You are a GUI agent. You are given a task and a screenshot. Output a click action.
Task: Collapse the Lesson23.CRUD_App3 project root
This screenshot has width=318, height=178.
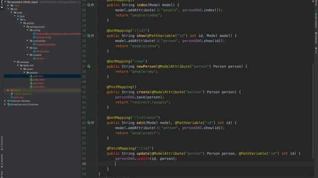point(5,2)
